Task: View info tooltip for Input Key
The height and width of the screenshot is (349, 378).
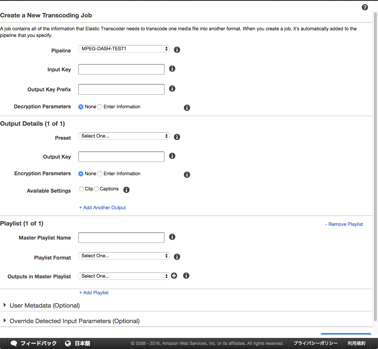Action: [172, 68]
